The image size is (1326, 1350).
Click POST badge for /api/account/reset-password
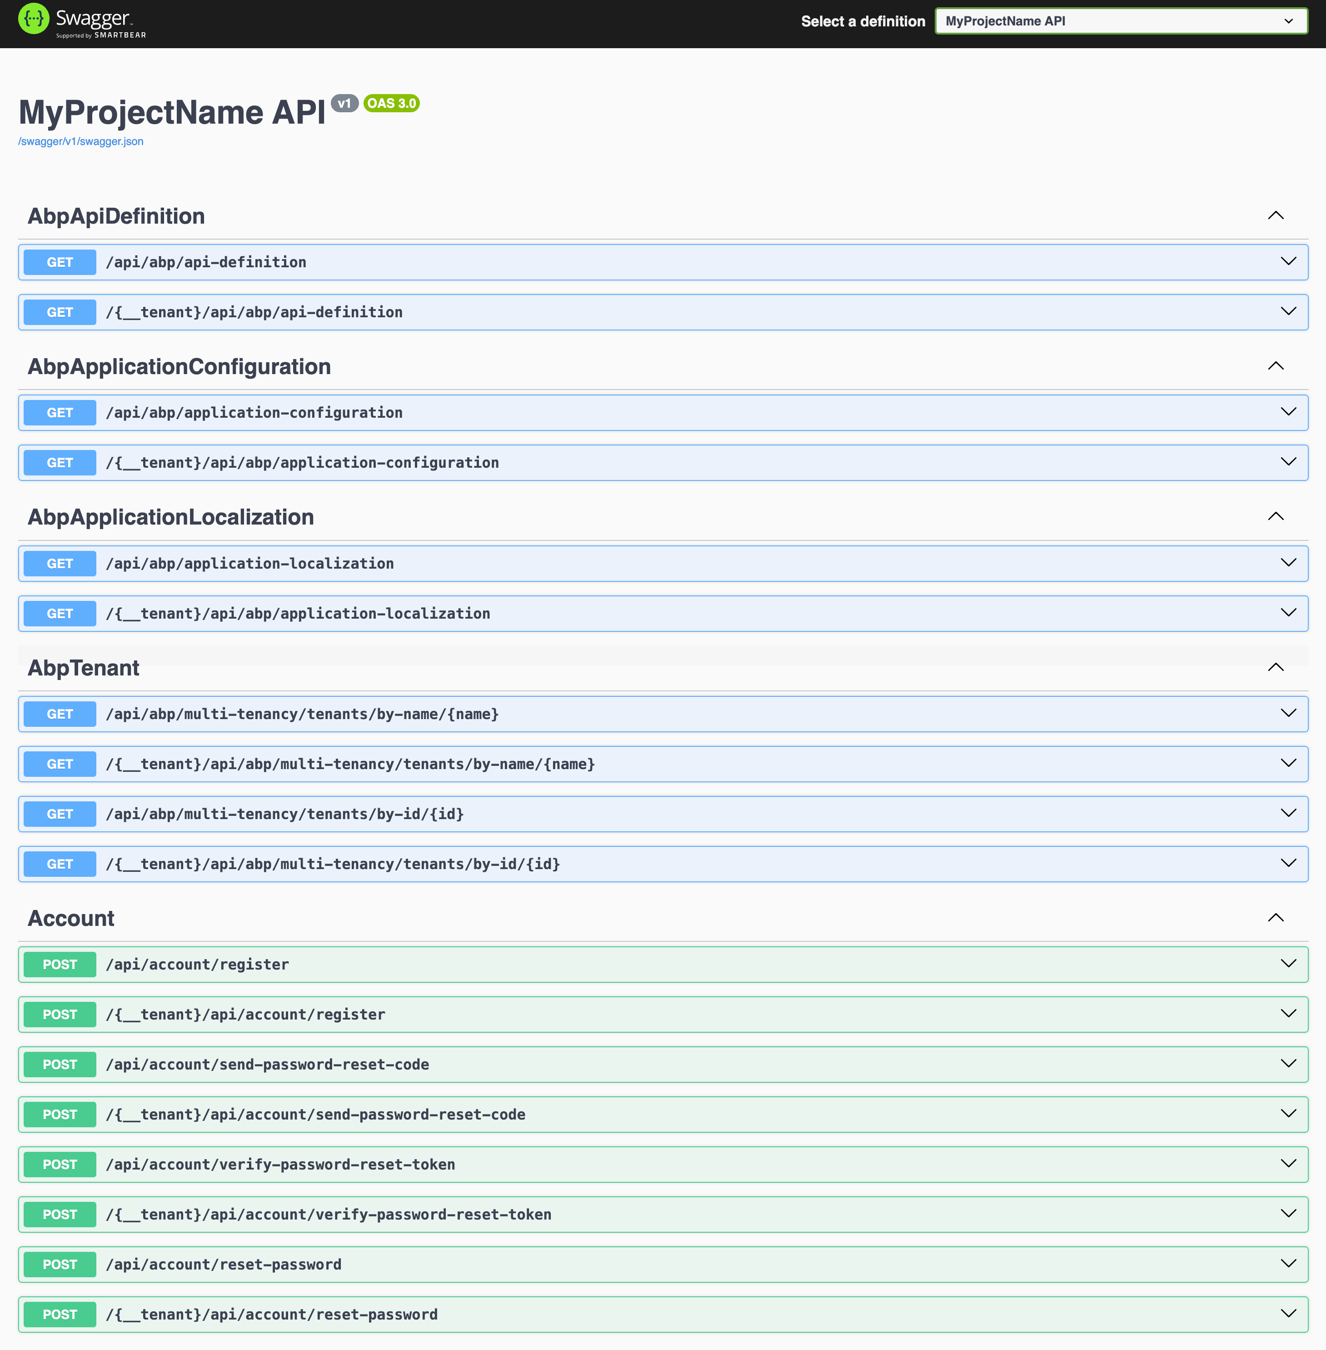point(60,1265)
